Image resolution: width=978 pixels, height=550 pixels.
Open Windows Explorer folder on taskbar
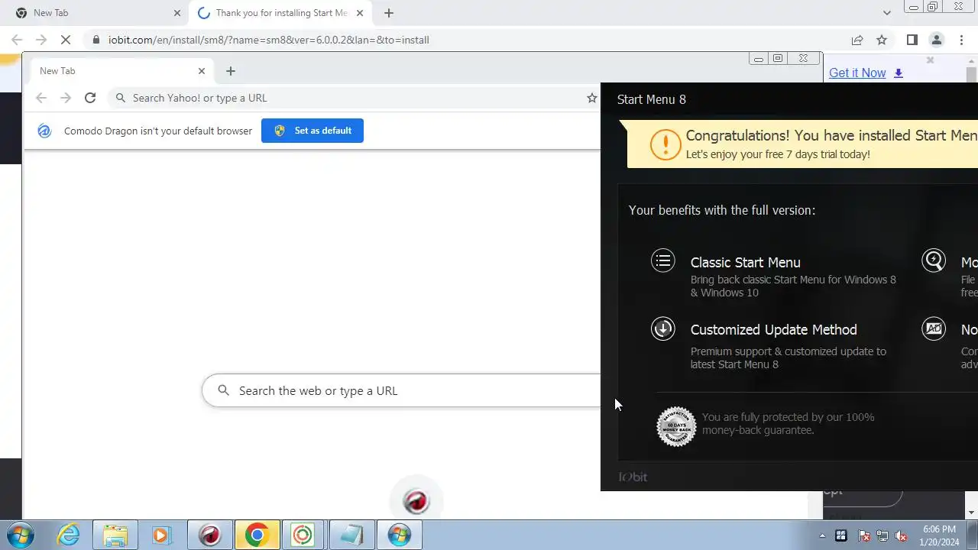click(115, 535)
